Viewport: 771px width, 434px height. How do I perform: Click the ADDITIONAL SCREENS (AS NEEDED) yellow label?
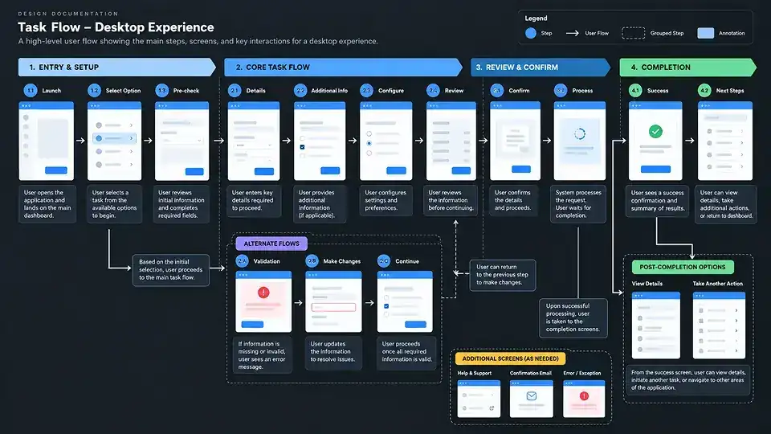510,358
